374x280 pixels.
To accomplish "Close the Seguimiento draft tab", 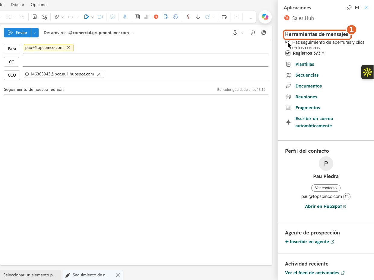I will (x=118, y=275).
